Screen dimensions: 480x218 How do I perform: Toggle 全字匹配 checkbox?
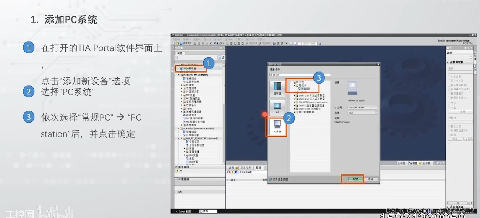(449, 77)
